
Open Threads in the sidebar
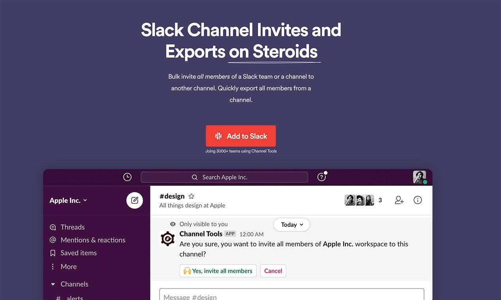coord(72,227)
